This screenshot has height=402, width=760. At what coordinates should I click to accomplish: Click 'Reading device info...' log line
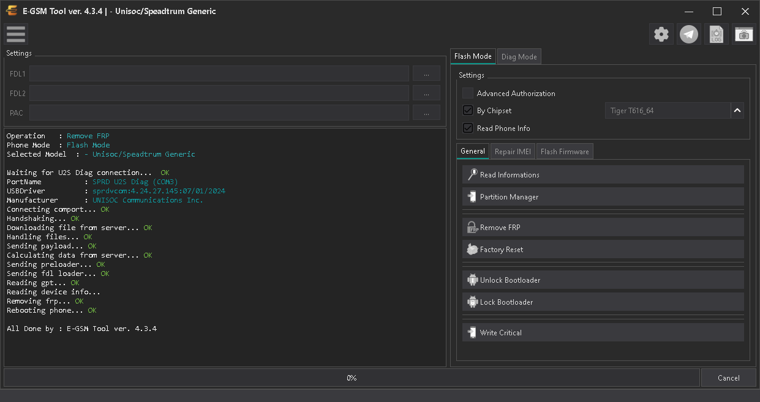click(x=54, y=292)
